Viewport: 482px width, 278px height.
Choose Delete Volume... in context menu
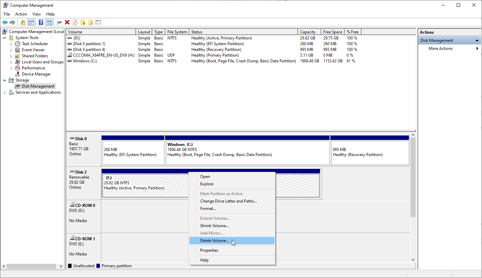pyautogui.click(x=232, y=241)
